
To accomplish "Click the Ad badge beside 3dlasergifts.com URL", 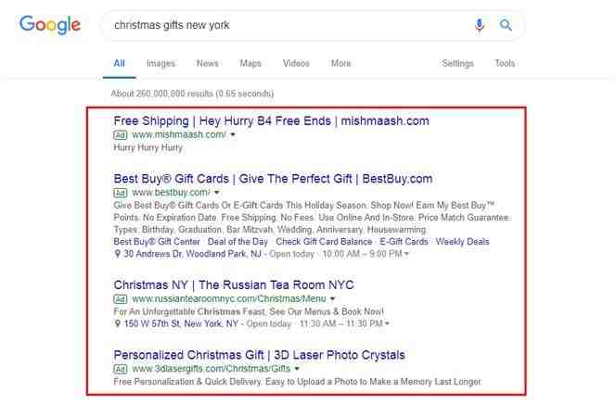I will (121, 369).
